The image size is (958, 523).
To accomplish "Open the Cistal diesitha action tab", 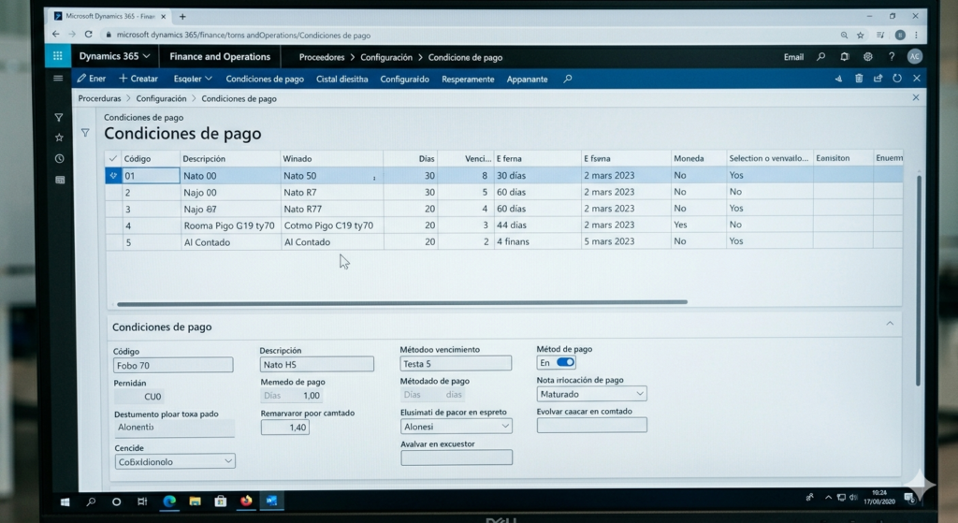I will (342, 79).
